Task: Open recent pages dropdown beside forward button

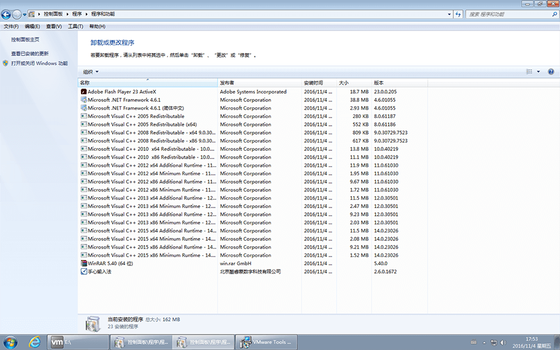Action: click(x=24, y=15)
